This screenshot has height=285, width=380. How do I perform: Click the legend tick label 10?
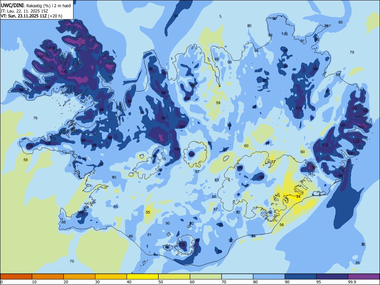click(34, 282)
